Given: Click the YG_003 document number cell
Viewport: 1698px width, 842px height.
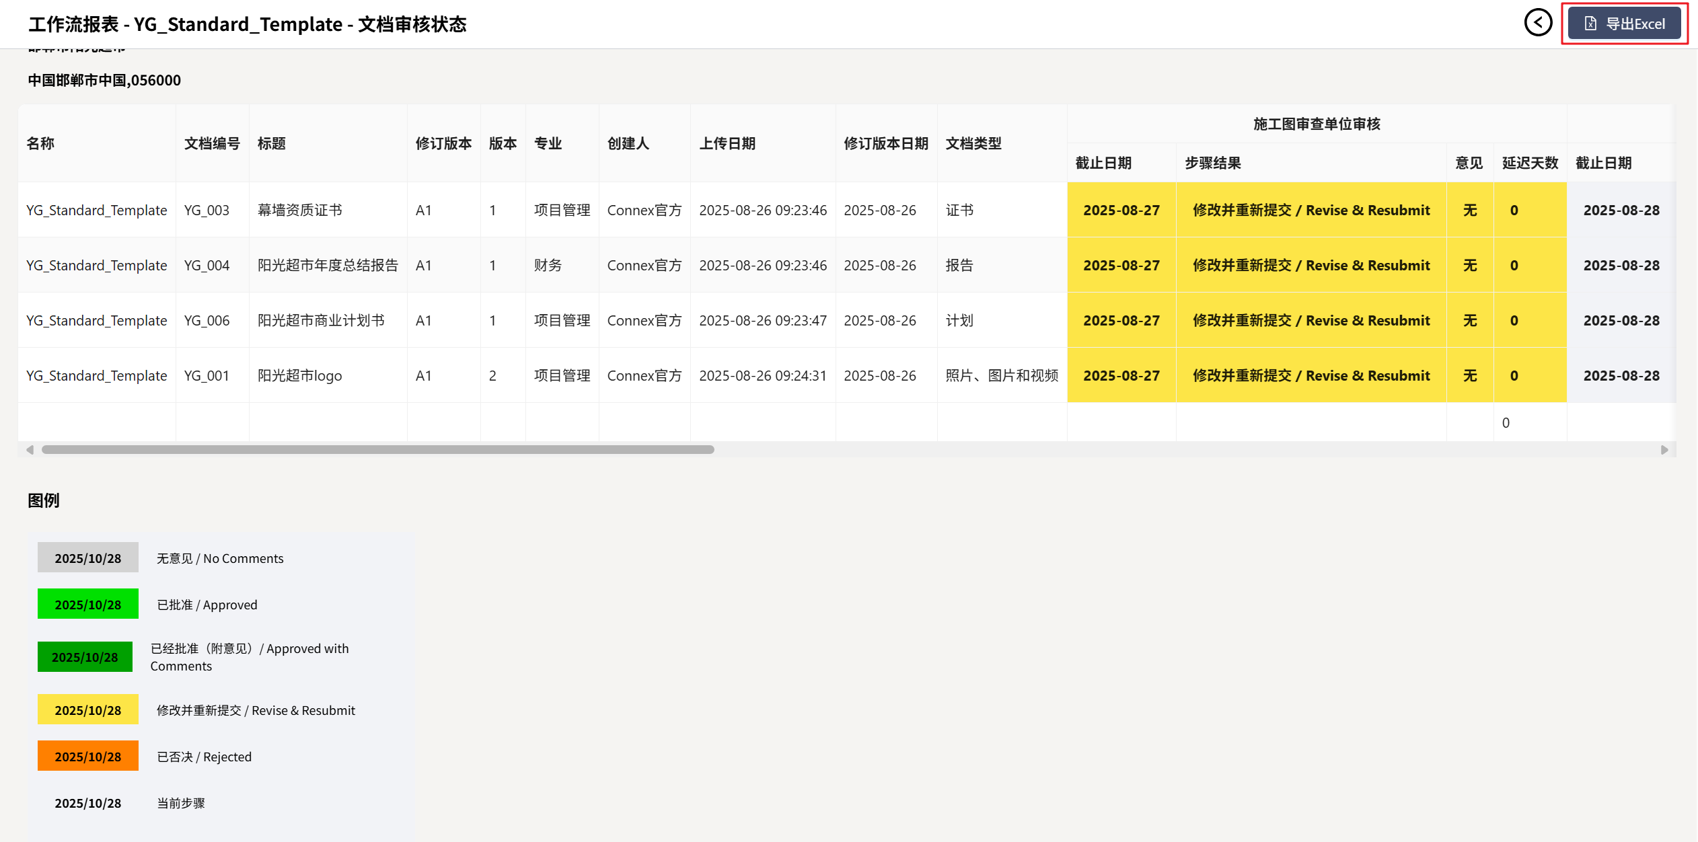Looking at the screenshot, I should point(207,210).
